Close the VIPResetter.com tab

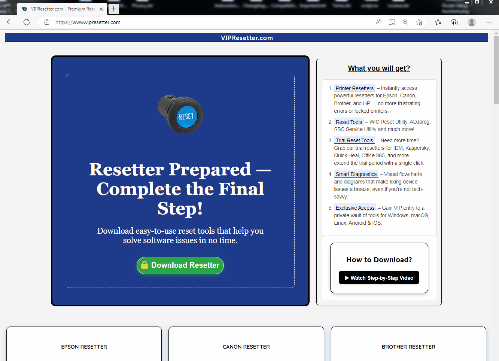[101, 9]
